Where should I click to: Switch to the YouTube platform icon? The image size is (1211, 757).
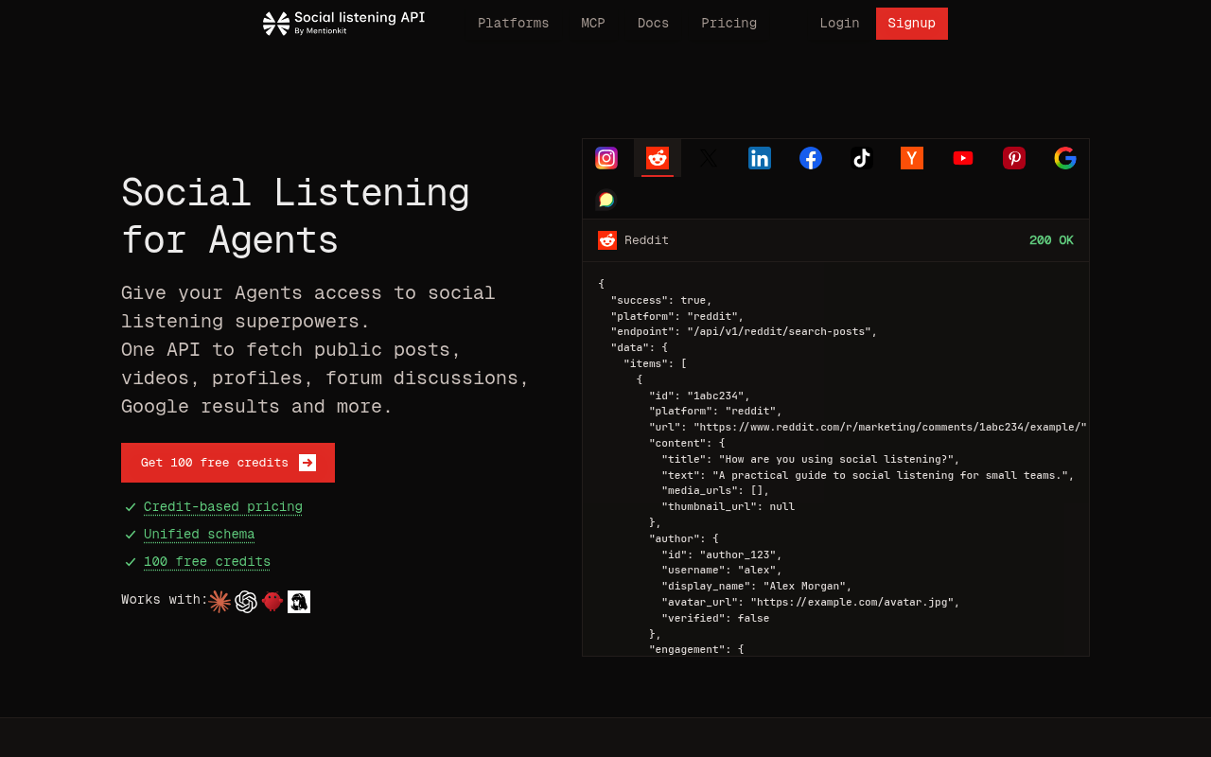click(x=963, y=158)
